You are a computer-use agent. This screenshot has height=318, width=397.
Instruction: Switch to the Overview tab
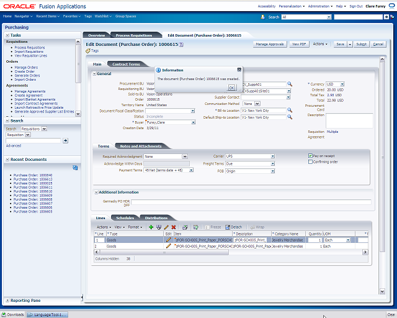coord(97,35)
